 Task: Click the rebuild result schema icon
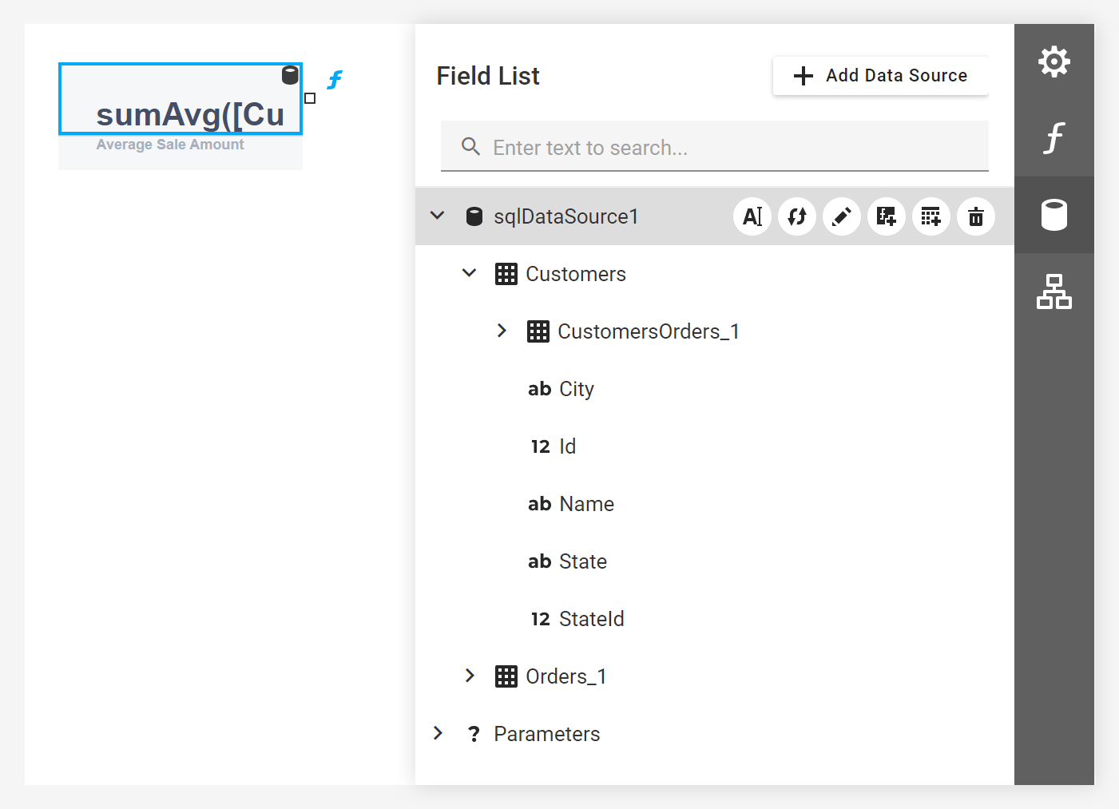click(797, 216)
